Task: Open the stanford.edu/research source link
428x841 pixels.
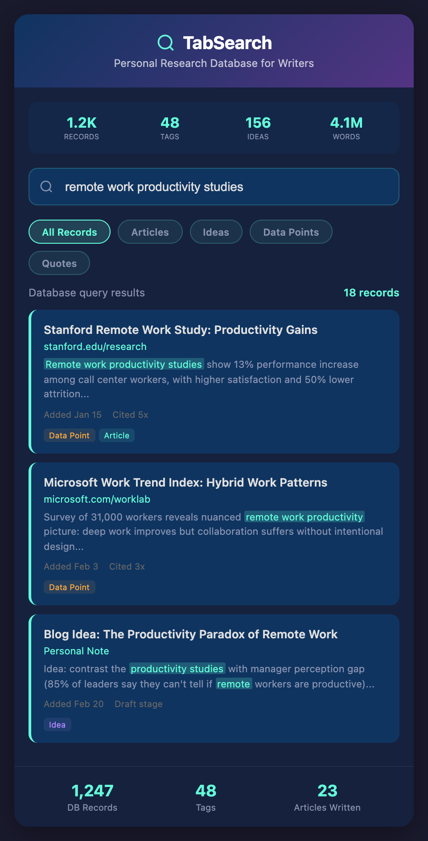Action: tap(95, 347)
